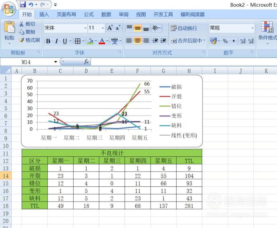
Task: Click 合并后居中 merge and center
Action: [186, 41]
